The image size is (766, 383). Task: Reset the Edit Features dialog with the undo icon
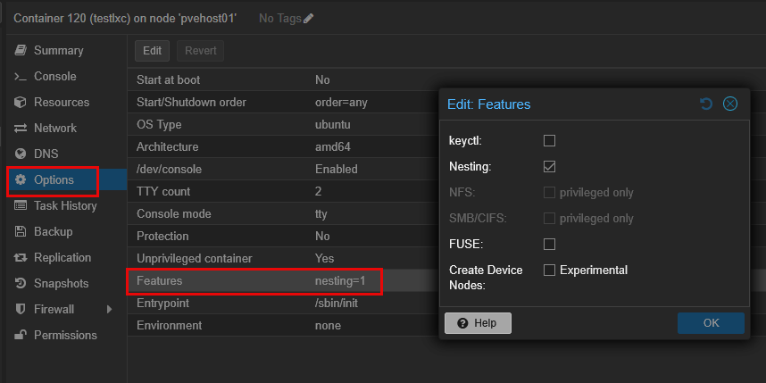pyautogui.click(x=706, y=104)
